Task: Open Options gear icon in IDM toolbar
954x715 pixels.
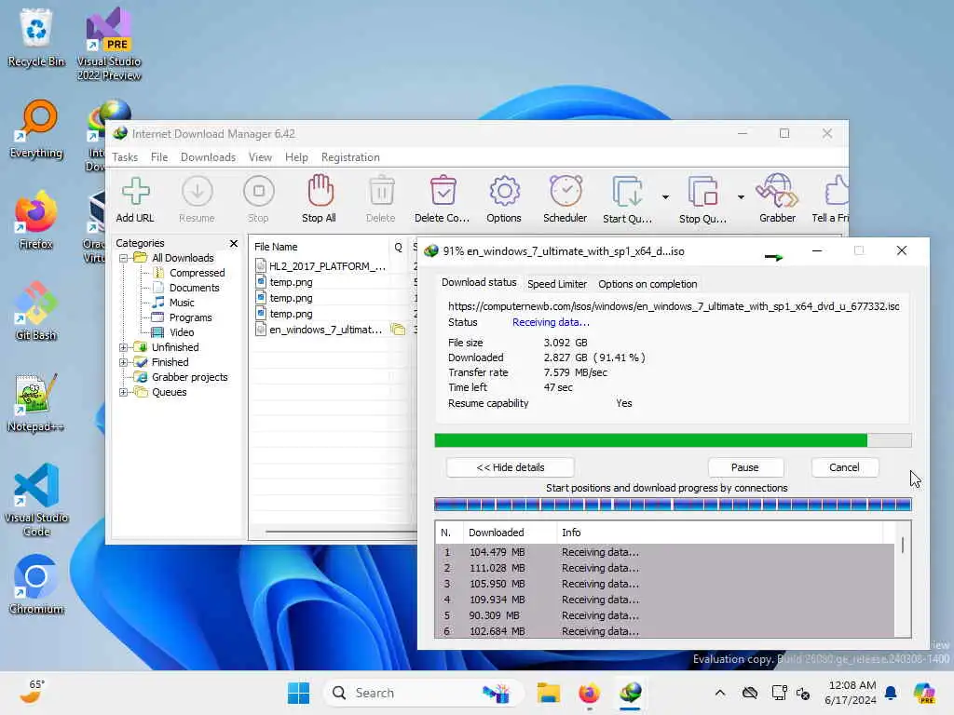Action: click(504, 199)
